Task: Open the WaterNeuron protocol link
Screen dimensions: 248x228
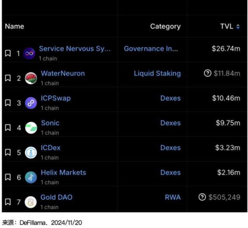Action: [x=63, y=73]
